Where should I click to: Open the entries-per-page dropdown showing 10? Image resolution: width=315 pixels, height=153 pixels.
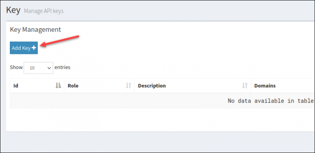click(x=39, y=67)
